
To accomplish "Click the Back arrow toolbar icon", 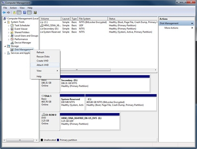I will [4, 12].
